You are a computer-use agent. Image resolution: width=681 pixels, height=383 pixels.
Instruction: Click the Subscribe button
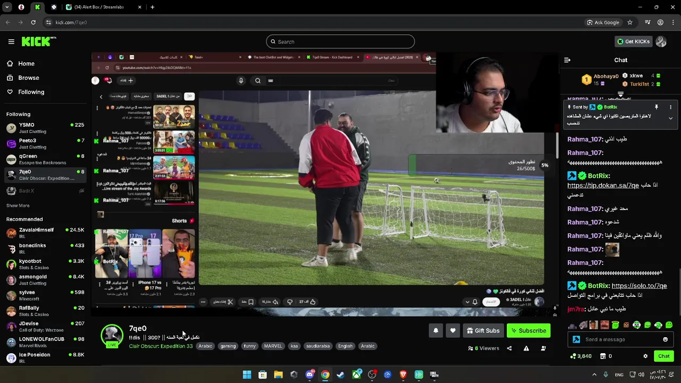click(528, 330)
